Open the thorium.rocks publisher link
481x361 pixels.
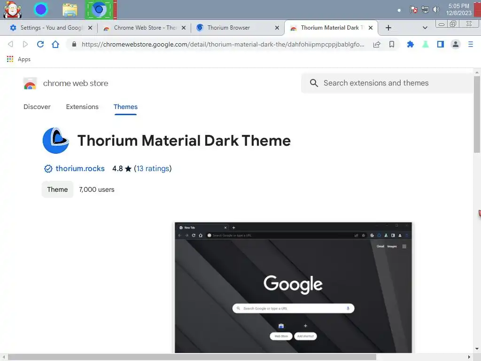[x=80, y=169]
